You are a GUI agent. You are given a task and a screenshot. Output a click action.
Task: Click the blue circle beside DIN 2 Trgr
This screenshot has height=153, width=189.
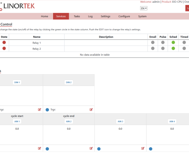point(47,110)
